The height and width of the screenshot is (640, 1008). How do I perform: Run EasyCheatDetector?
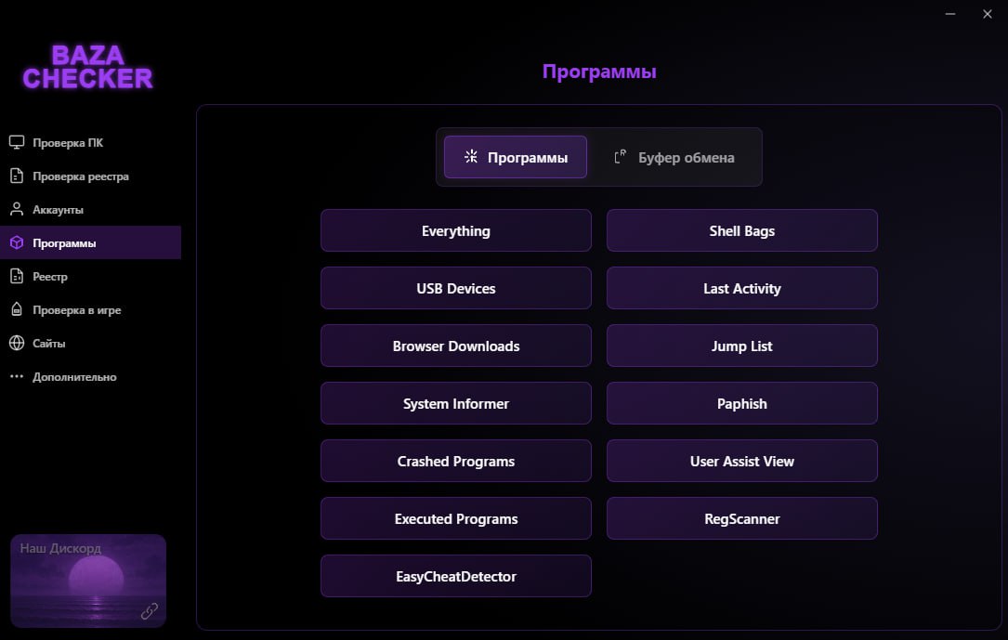455,577
